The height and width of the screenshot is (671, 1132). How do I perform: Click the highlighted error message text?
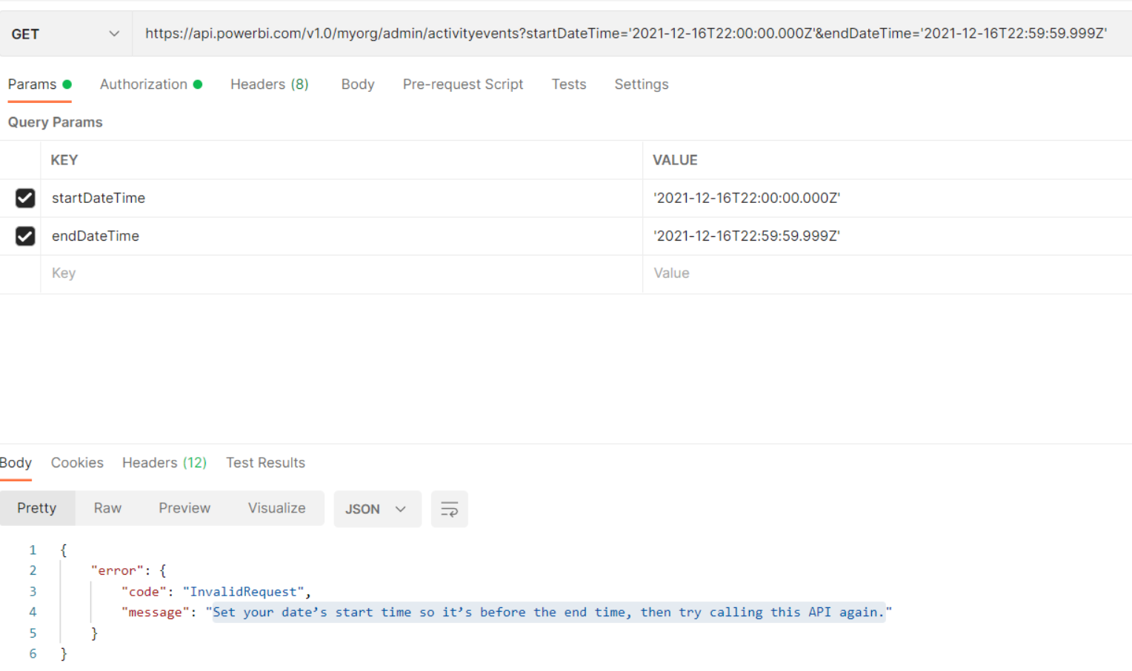[x=549, y=612]
